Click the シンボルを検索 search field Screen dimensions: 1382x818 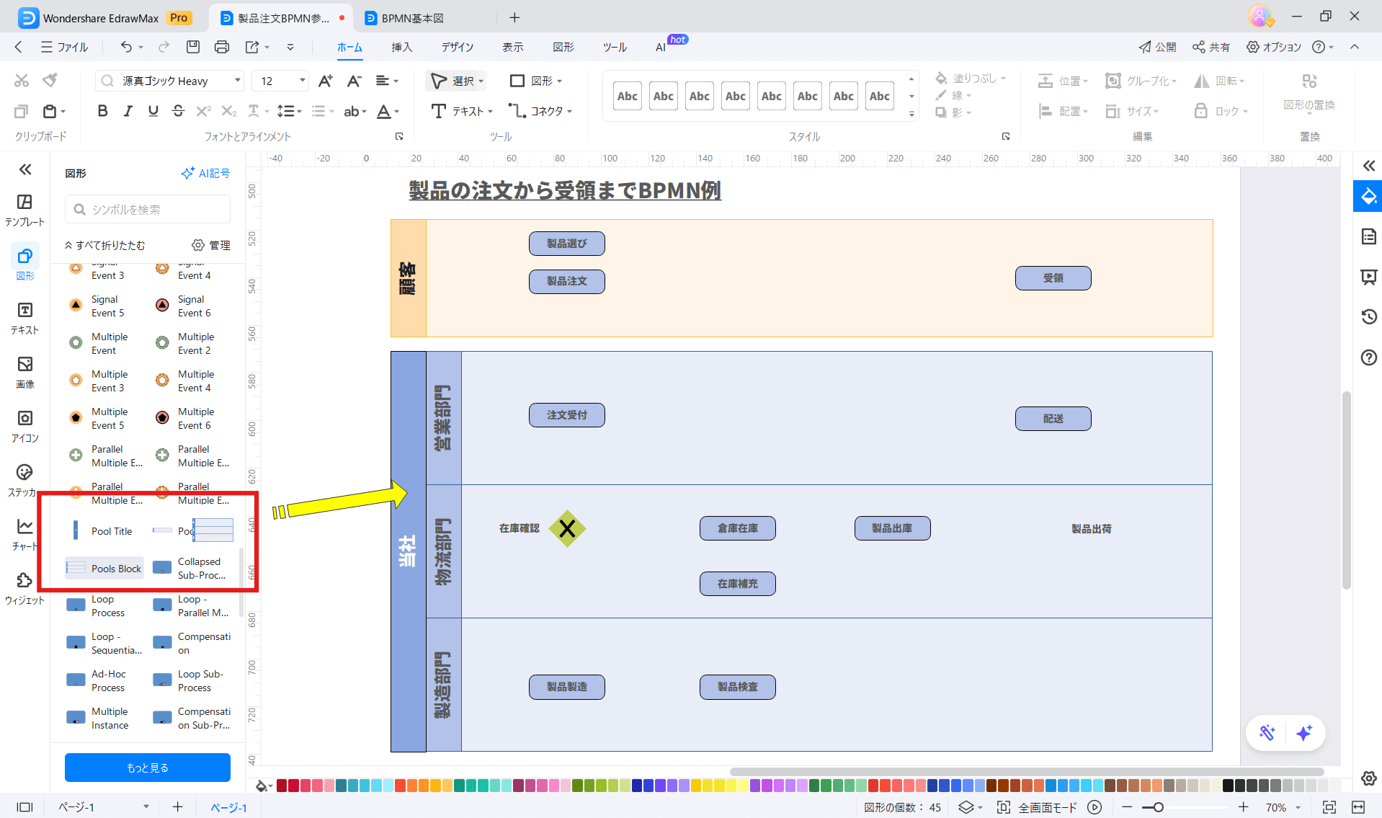(148, 209)
